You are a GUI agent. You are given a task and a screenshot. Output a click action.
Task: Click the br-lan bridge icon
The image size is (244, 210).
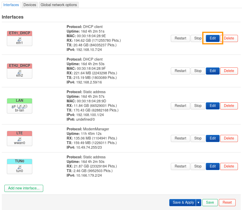20,106
